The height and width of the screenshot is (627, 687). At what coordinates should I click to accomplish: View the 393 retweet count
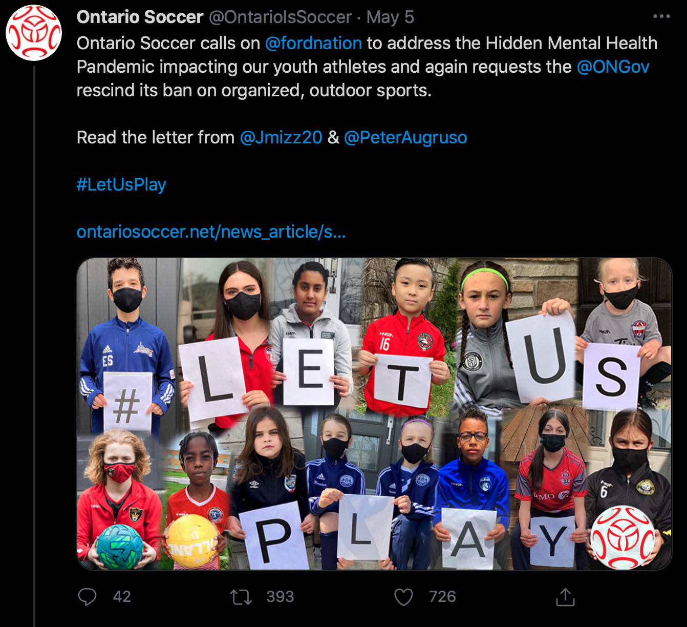coord(280,597)
